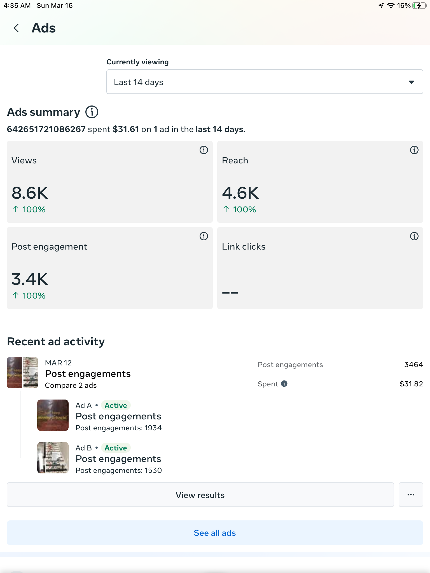Tap the MAR 12 combined ad thumbnail
The image size is (430, 573).
pos(22,373)
